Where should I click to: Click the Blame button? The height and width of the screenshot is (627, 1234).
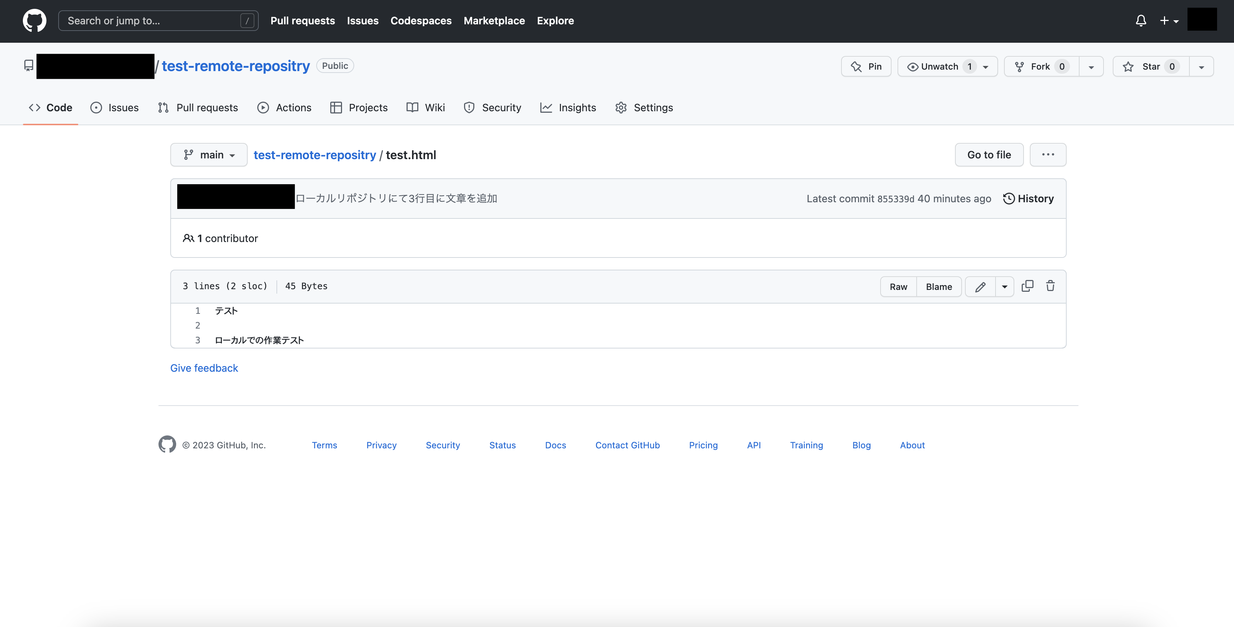(x=938, y=287)
